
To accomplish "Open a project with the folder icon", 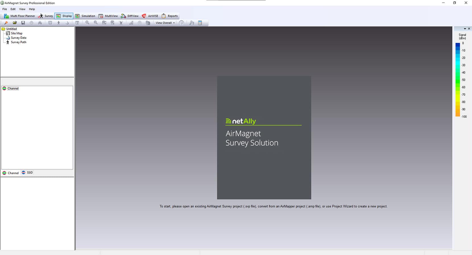I will (x=15, y=23).
